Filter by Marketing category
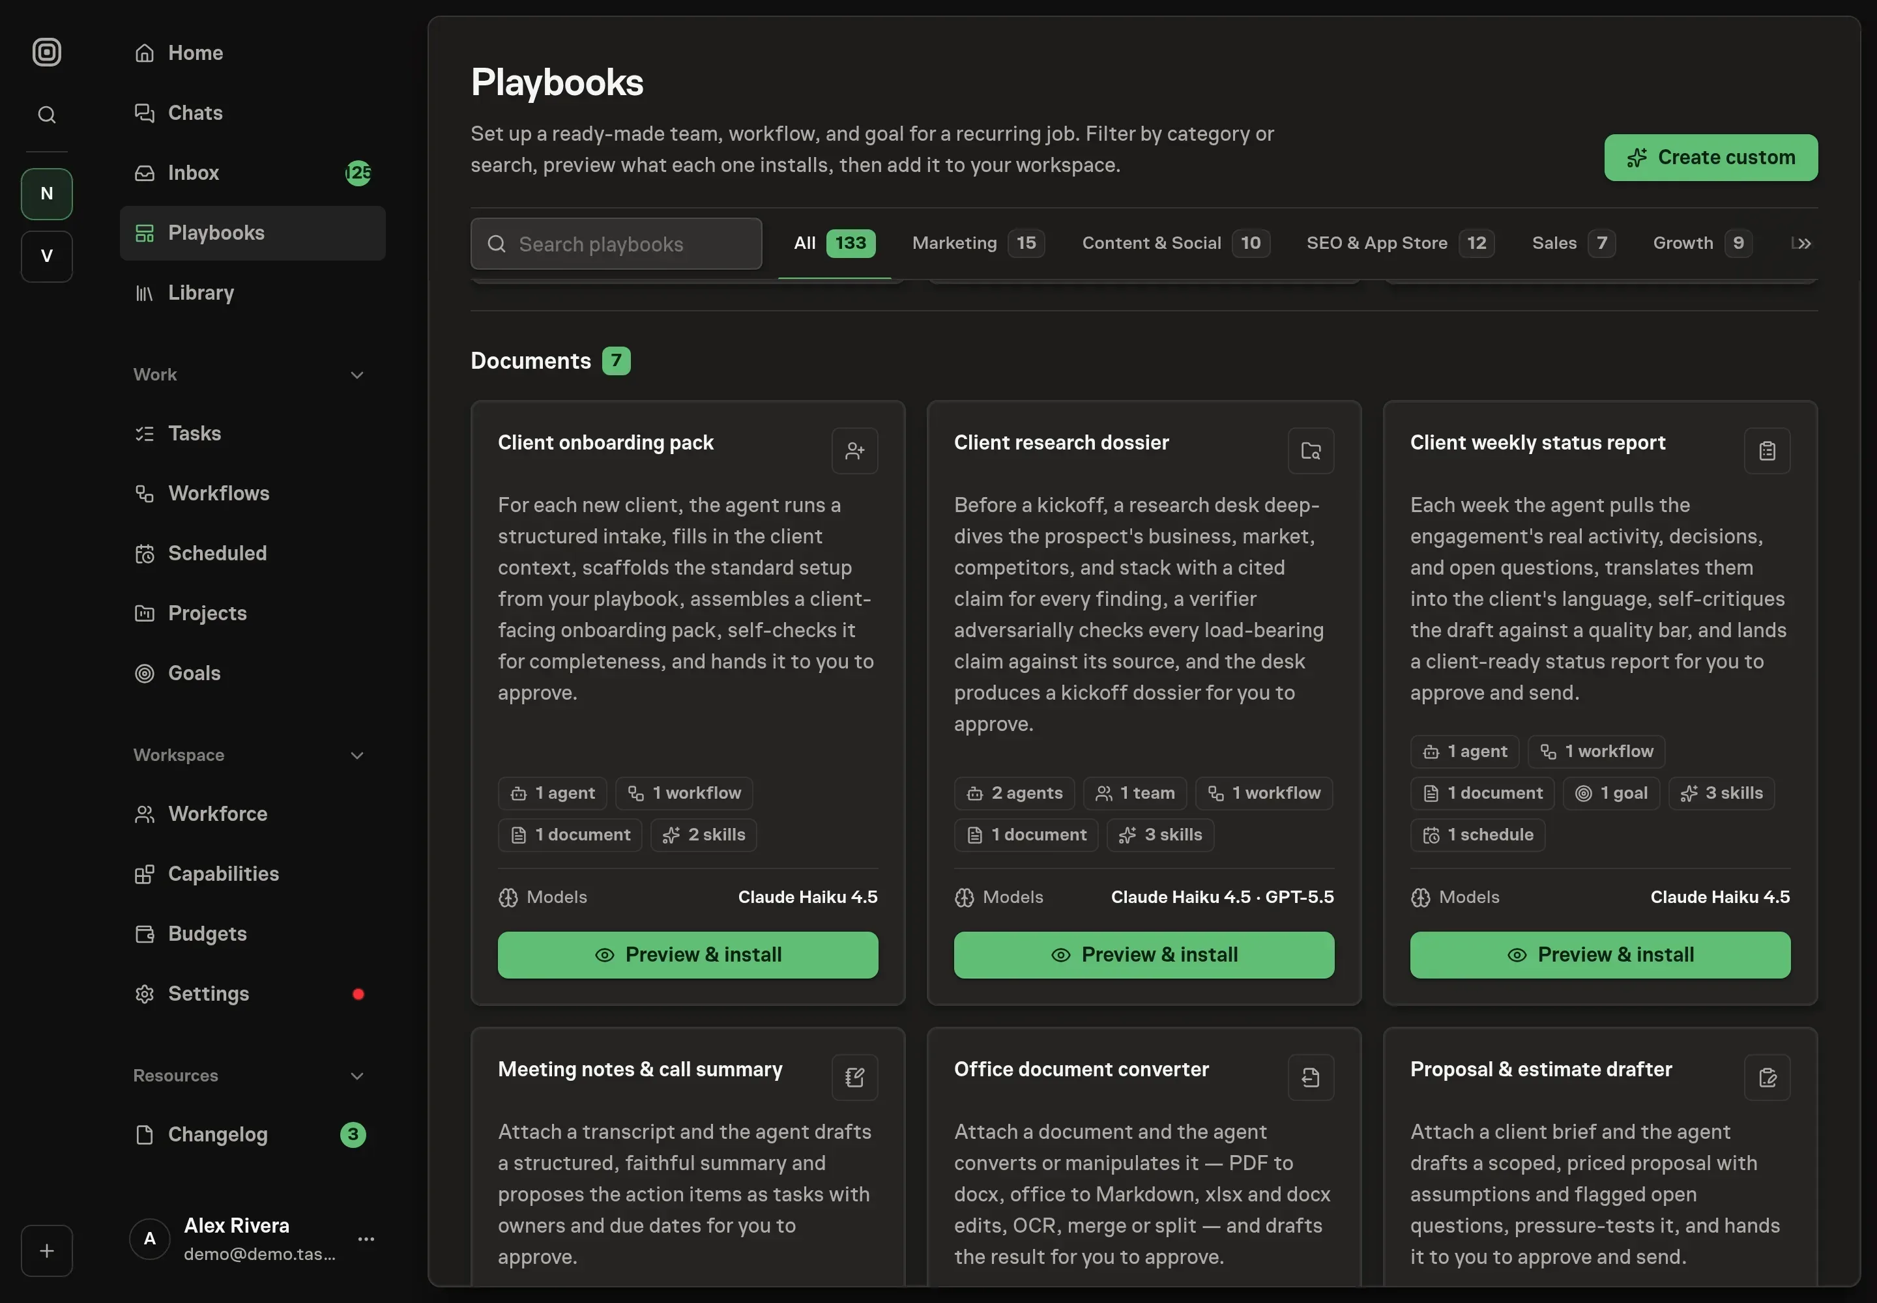The width and height of the screenshot is (1877, 1303). click(x=978, y=243)
